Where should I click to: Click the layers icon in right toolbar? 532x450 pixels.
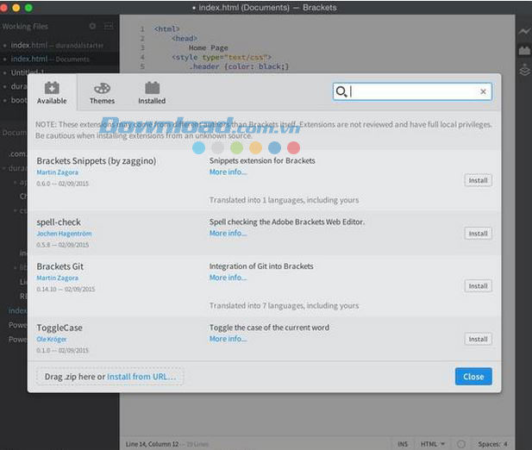[524, 71]
